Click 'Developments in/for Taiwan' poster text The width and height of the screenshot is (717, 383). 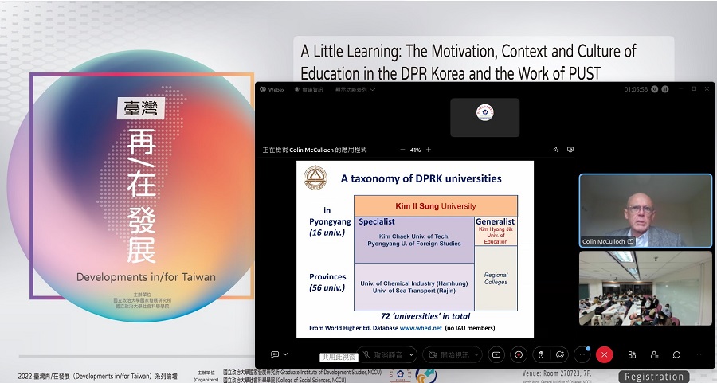click(146, 277)
